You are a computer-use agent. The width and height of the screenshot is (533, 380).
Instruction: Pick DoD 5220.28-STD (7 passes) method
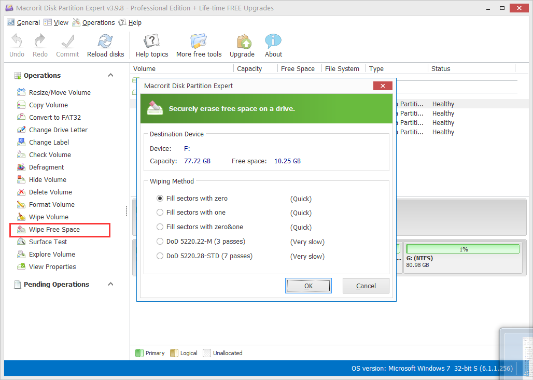pyautogui.click(x=160, y=256)
